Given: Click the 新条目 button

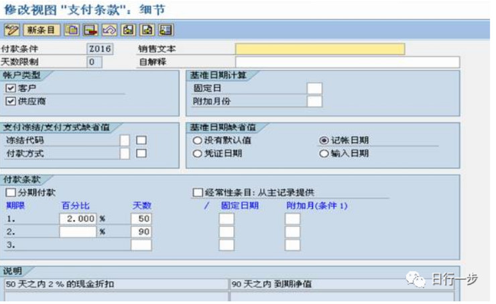Looking at the screenshot, I should click(42, 30).
